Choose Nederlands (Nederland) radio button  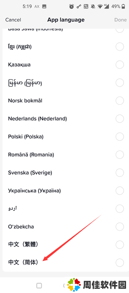(x=120, y=119)
